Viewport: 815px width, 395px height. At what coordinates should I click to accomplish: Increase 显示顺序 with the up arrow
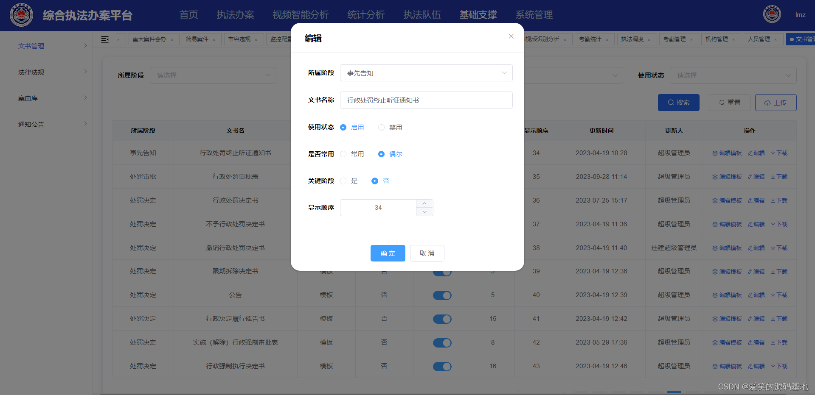tap(424, 203)
